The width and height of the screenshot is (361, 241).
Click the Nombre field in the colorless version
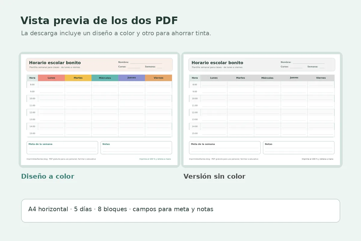303,62
